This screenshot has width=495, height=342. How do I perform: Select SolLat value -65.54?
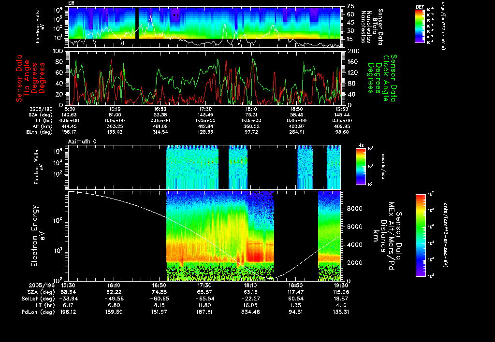(x=204, y=299)
